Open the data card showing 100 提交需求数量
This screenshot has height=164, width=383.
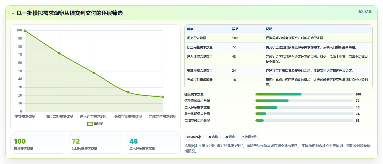(38, 144)
